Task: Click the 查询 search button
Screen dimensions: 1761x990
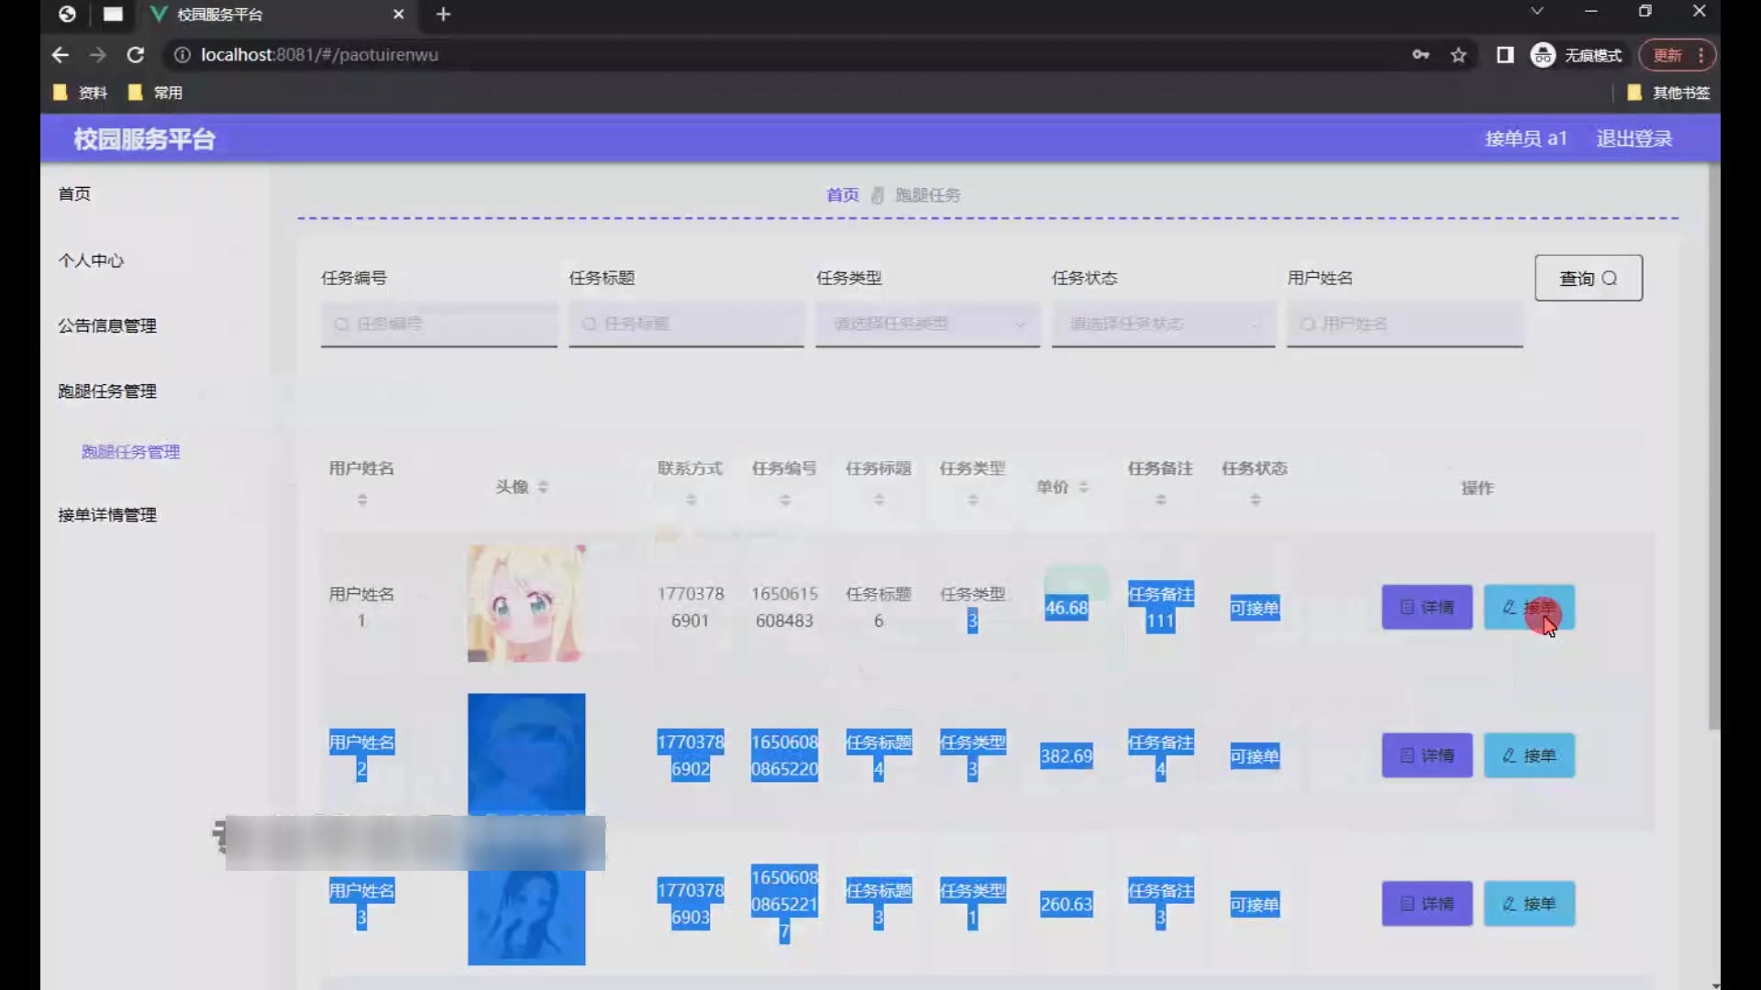Action: coord(1588,278)
